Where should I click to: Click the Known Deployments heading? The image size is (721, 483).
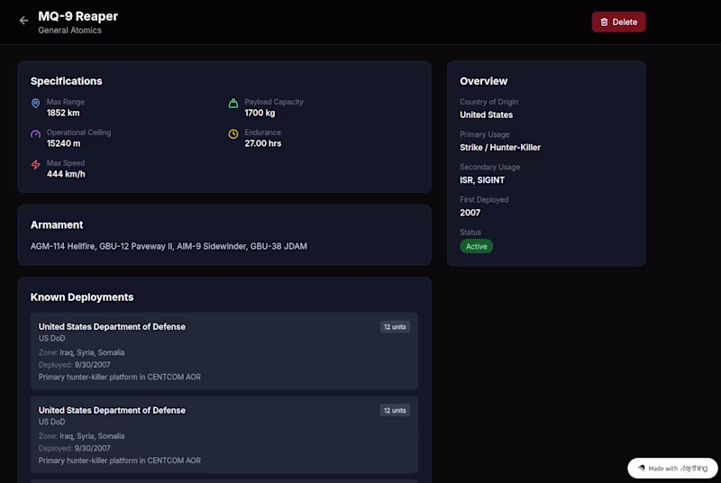[x=82, y=297]
